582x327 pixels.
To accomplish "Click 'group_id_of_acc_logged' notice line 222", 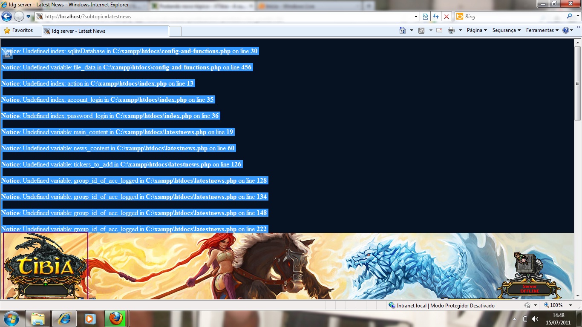I will 134,229.
